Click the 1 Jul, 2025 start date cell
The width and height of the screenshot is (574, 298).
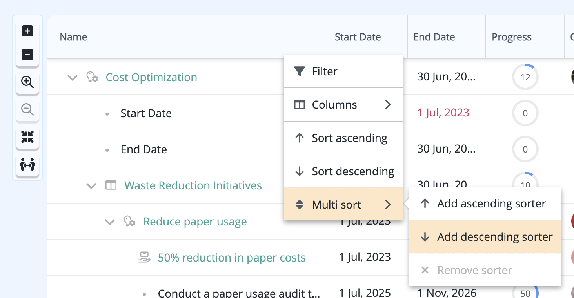tap(365, 293)
